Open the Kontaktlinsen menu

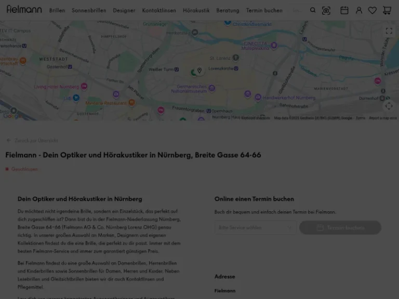(x=159, y=10)
